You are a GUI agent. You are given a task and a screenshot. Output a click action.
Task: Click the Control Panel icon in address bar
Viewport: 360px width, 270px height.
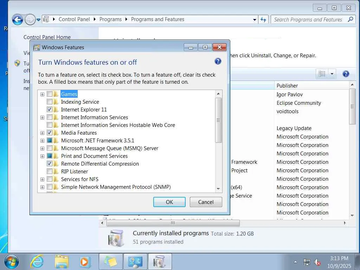click(x=46, y=19)
